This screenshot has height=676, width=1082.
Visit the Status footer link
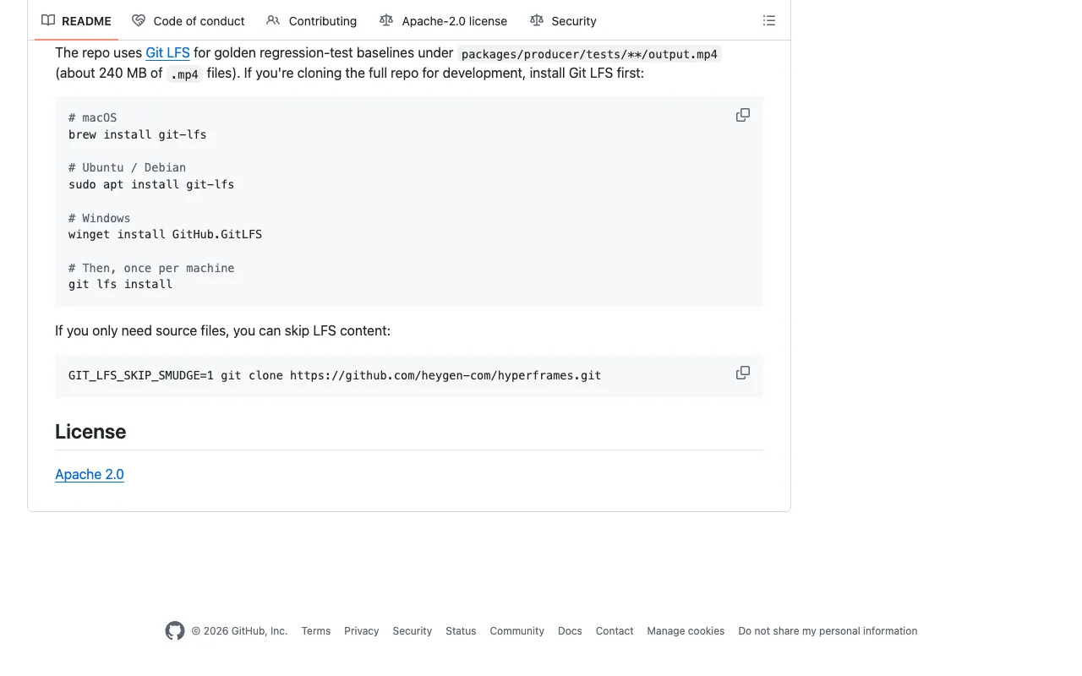(x=461, y=631)
